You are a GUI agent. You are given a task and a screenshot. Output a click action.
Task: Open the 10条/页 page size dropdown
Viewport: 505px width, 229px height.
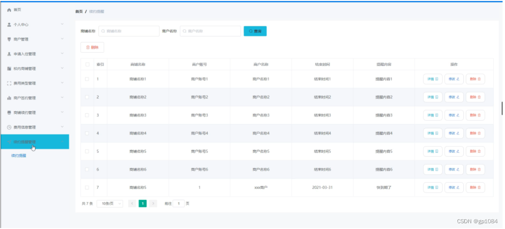[110, 203]
